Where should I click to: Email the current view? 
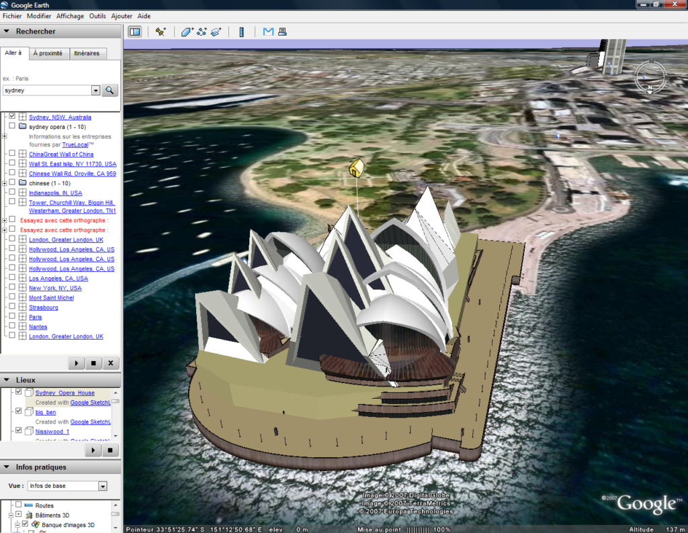(x=268, y=32)
